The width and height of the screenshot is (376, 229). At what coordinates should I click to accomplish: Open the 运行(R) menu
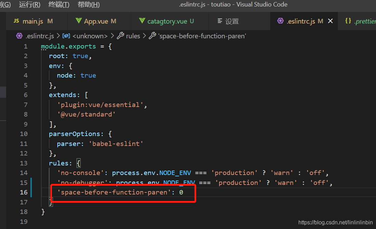(x=29, y=4)
